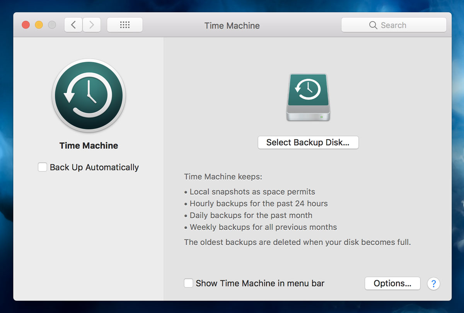Click the bold Time Machine label under the icon
464x313 pixels.
tap(89, 146)
